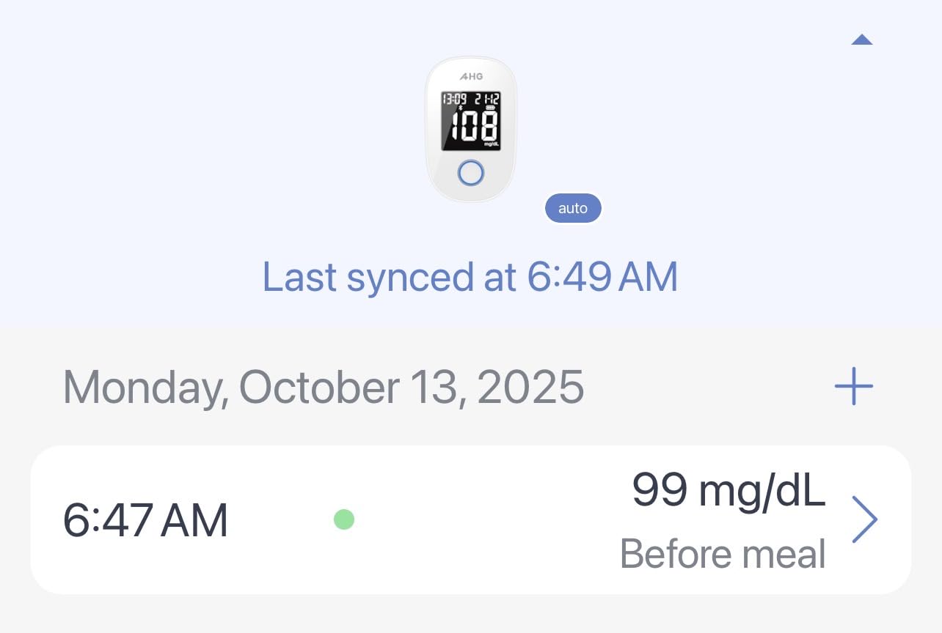The width and height of the screenshot is (942, 633).
Task: Click the blue right chevron on the reading
Action: click(866, 519)
